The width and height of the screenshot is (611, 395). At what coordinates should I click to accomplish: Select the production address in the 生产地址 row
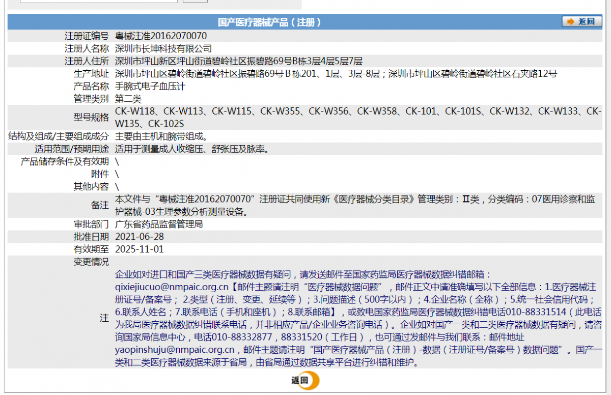(336, 73)
